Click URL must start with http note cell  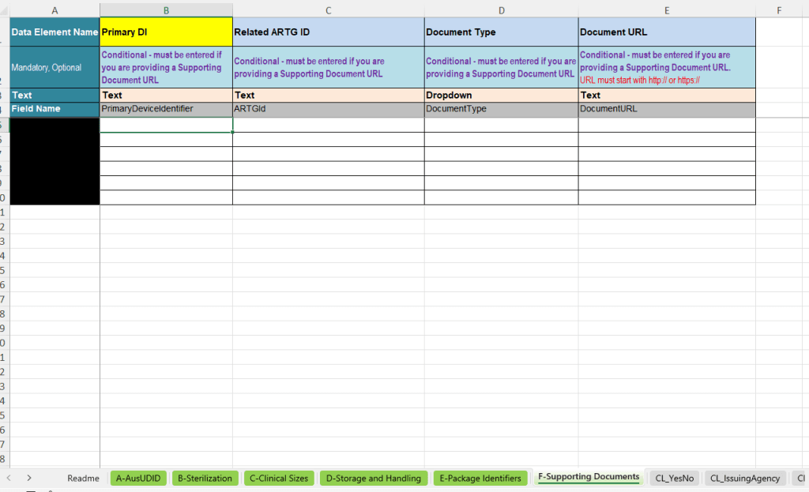pyautogui.click(x=667, y=68)
